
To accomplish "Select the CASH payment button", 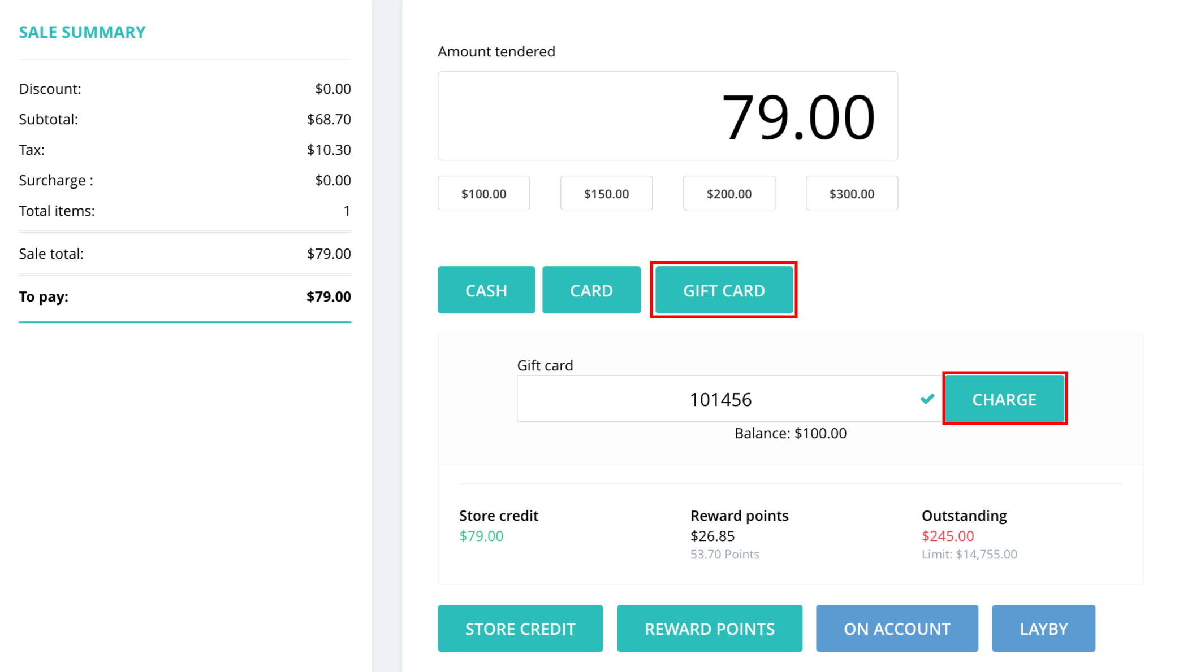I will pyautogui.click(x=486, y=290).
